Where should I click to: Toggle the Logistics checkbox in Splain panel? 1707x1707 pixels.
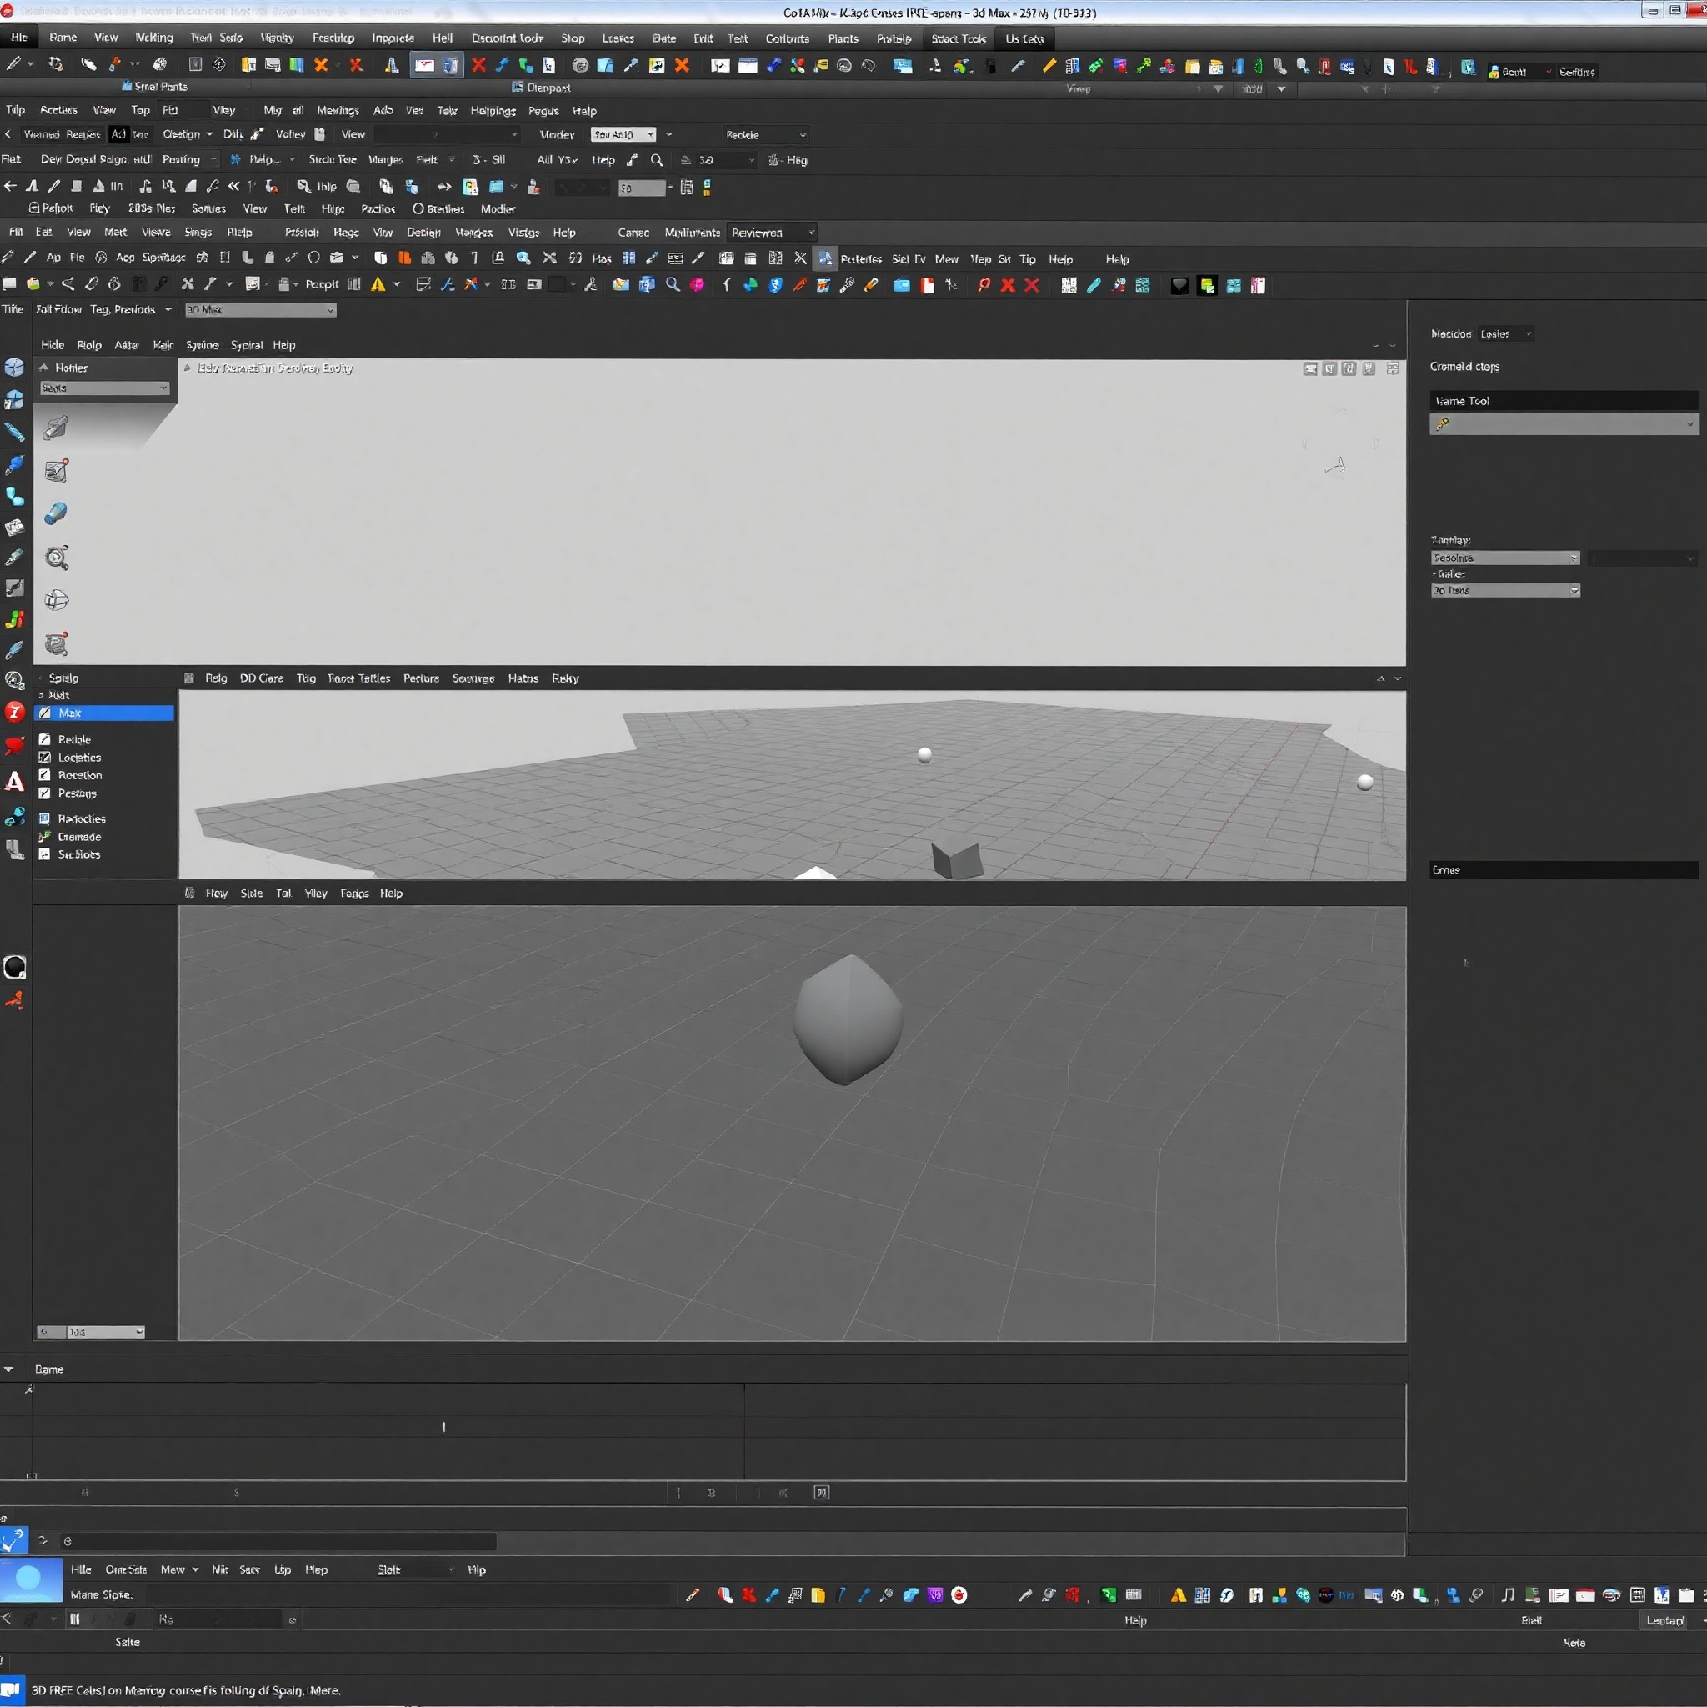tap(46, 757)
